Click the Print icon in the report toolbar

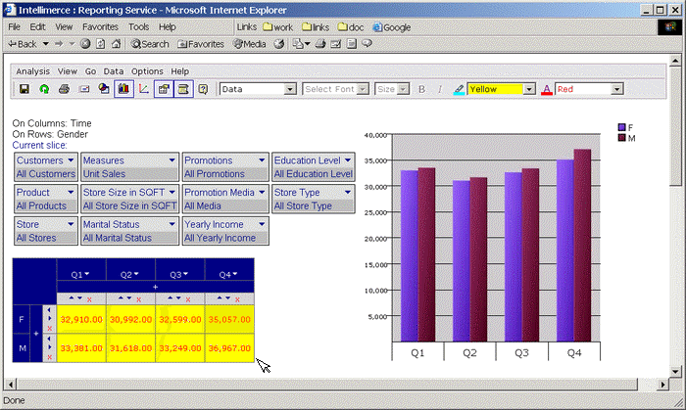(x=64, y=89)
